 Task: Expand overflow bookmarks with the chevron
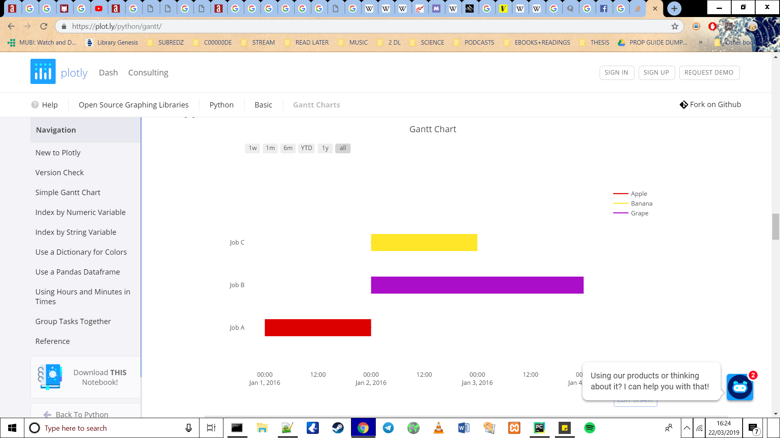701,42
